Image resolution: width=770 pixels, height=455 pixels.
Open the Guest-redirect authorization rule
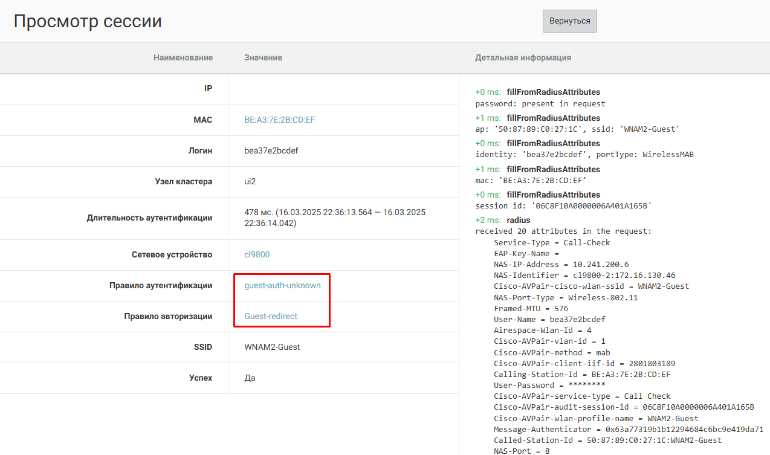pyautogui.click(x=271, y=316)
